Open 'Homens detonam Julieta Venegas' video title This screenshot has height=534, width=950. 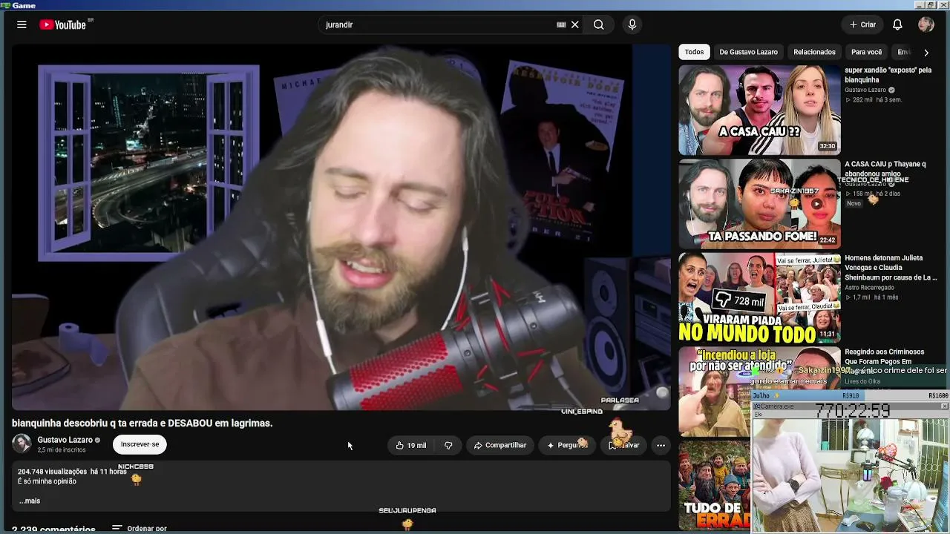[891, 268]
